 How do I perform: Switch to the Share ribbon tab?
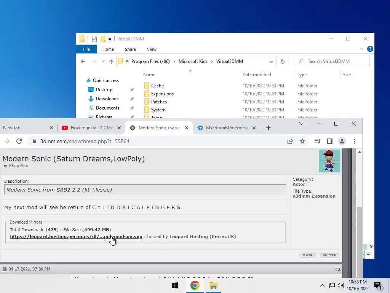(x=130, y=49)
